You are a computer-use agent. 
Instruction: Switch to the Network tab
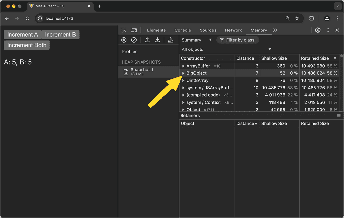233,30
